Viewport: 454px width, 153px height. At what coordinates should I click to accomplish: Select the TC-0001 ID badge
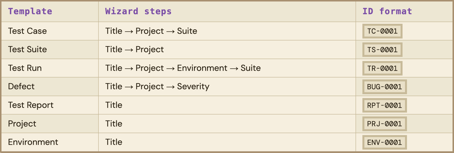tap(382, 31)
